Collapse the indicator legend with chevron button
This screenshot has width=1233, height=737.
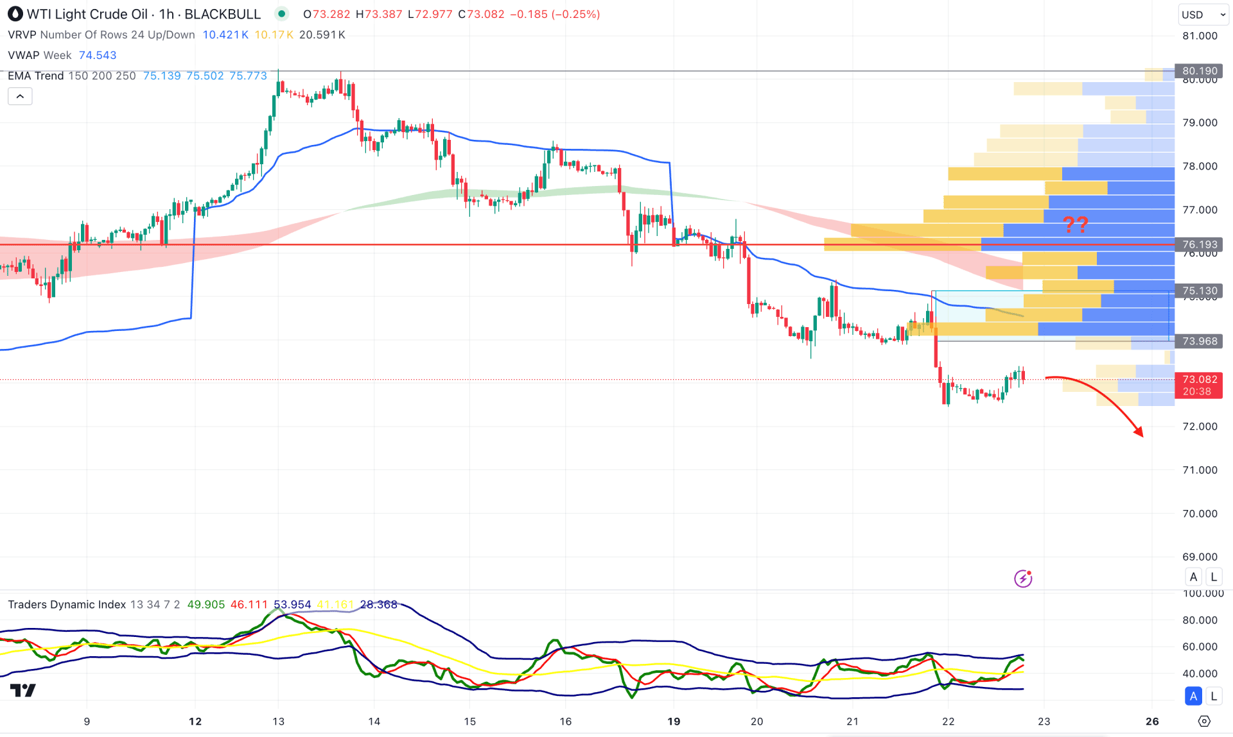coord(20,97)
